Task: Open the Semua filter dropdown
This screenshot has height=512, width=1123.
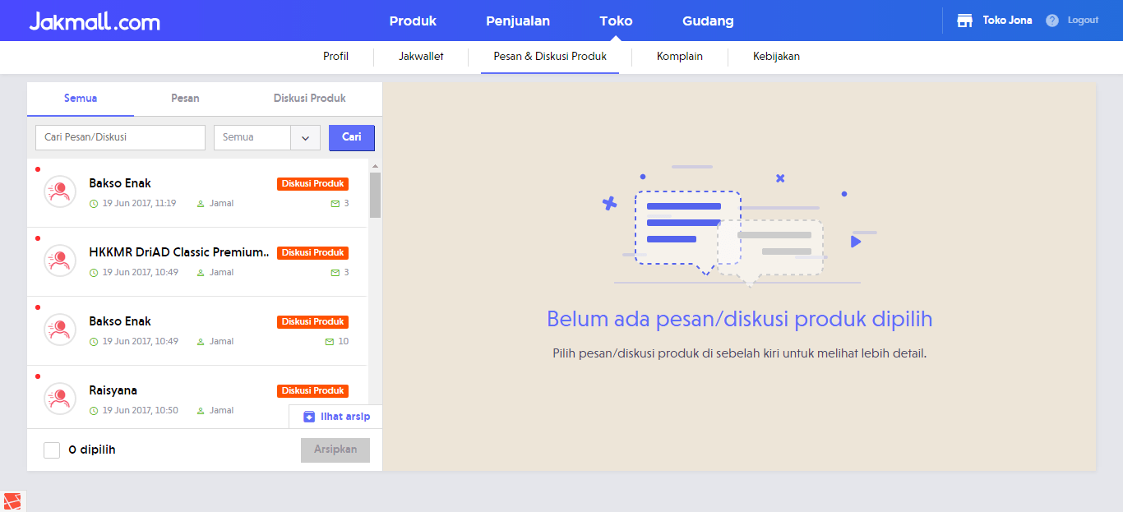Action: (x=266, y=137)
